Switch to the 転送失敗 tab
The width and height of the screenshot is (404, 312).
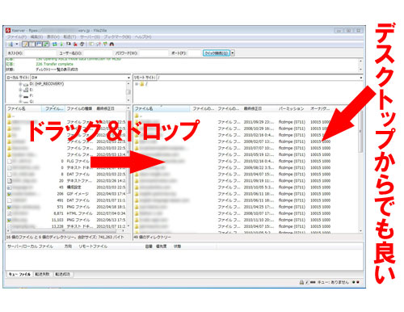pyautogui.click(x=42, y=274)
